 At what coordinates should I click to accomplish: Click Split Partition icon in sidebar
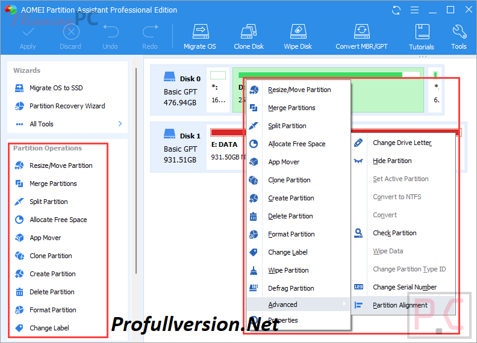pos(19,202)
